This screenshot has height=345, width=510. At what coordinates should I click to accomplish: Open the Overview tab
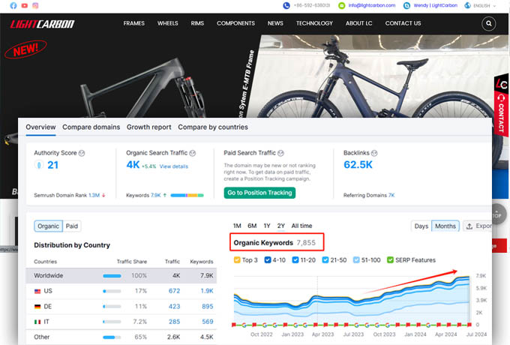tap(40, 127)
